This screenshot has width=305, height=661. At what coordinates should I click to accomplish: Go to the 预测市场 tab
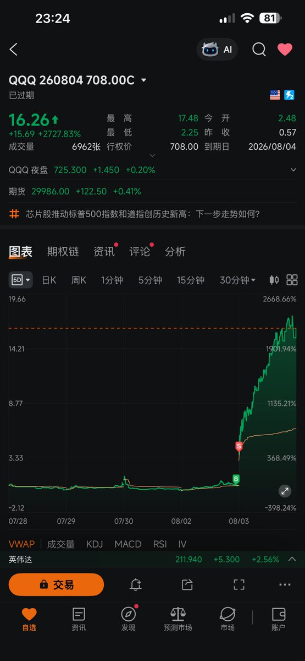178,619
